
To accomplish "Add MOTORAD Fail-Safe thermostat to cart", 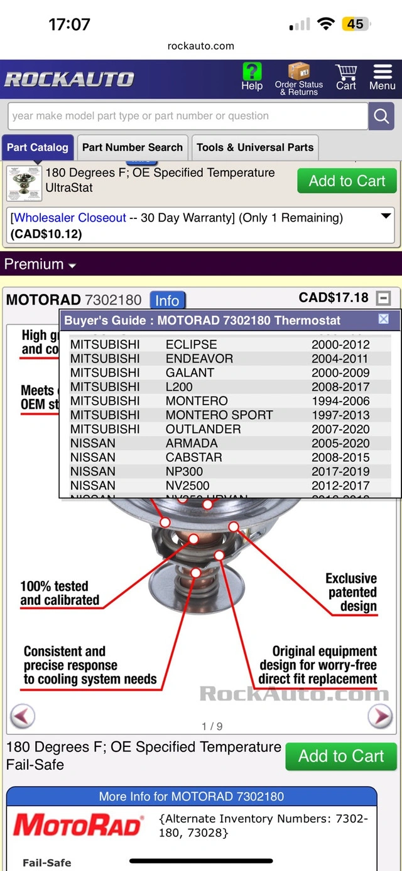I will 340,756.
